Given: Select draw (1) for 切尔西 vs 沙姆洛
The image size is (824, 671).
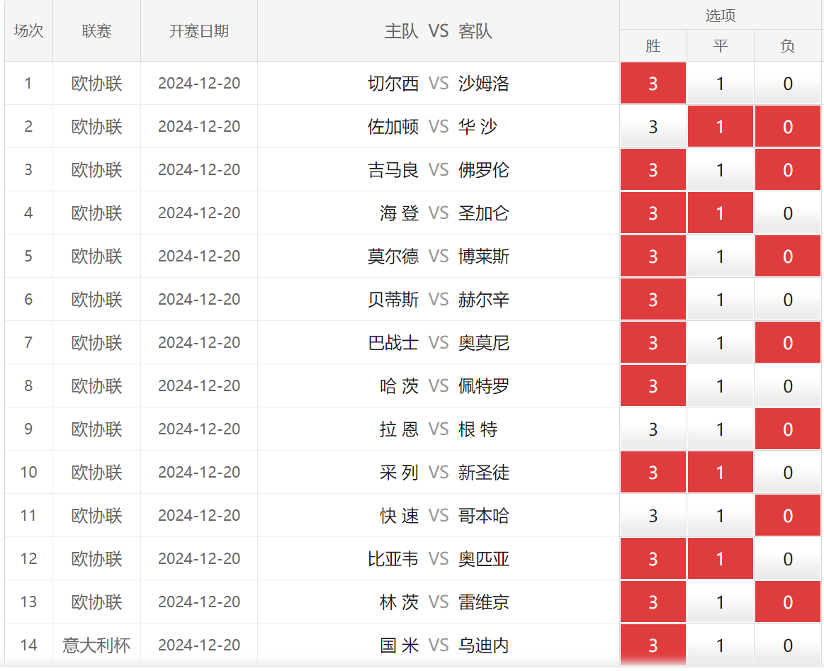Looking at the screenshot, I should click(x=720, y=83).
